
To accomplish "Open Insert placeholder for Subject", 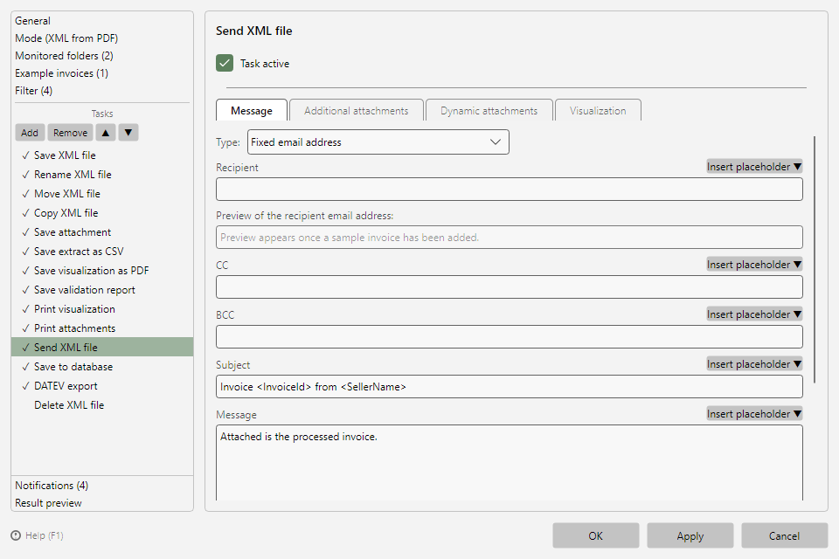I will [x=754, y=364].
